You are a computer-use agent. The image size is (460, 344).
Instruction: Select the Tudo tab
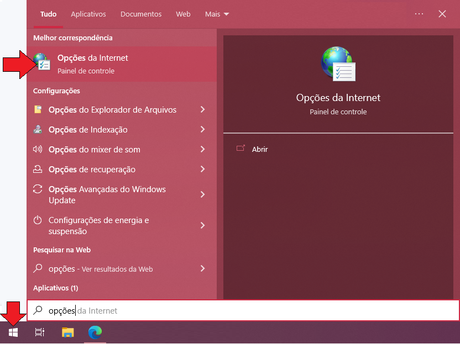point(49,14)
